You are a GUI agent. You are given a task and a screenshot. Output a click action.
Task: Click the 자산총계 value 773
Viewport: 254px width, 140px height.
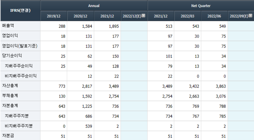click(62, 86)
